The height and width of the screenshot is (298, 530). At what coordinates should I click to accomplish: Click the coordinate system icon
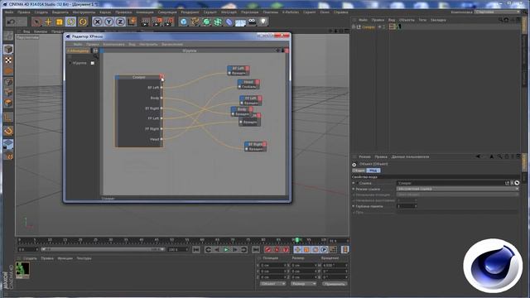[132, 22]
